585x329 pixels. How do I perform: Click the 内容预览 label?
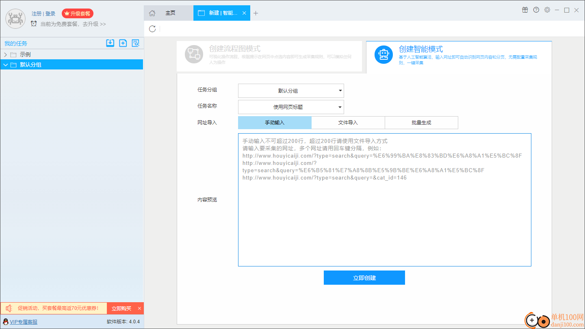[207, 200]
